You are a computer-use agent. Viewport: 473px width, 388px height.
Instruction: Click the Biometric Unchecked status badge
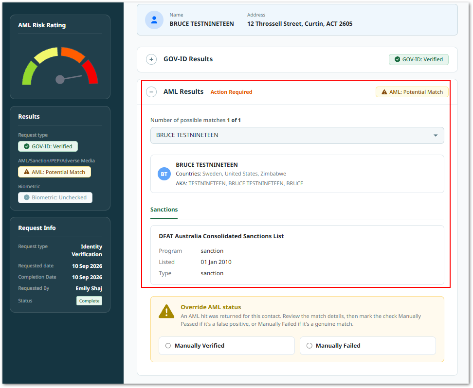click(55, 197)
